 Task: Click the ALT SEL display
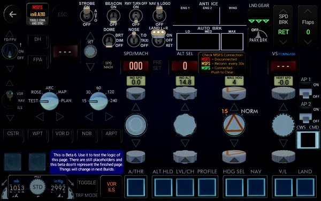(x=185, y=66)
